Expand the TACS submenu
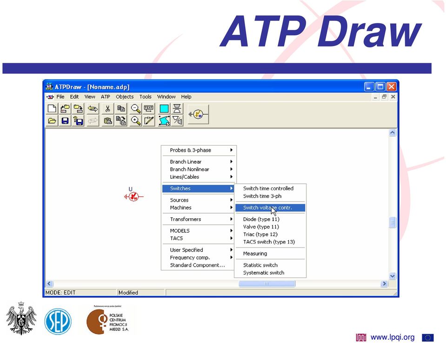The width and height of the screenshot is (446, 343). [199, 238]
